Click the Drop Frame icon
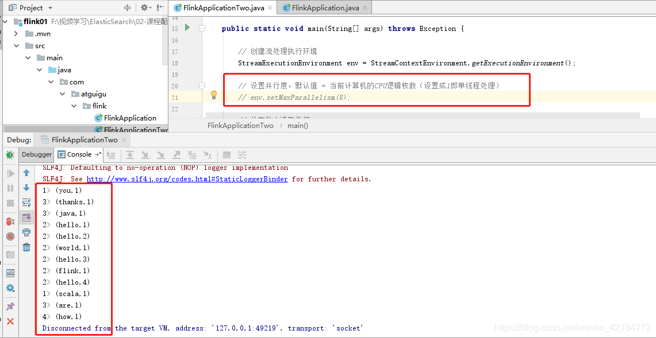Viewport: 656px width, 338px height. click(x=192, y=155)
